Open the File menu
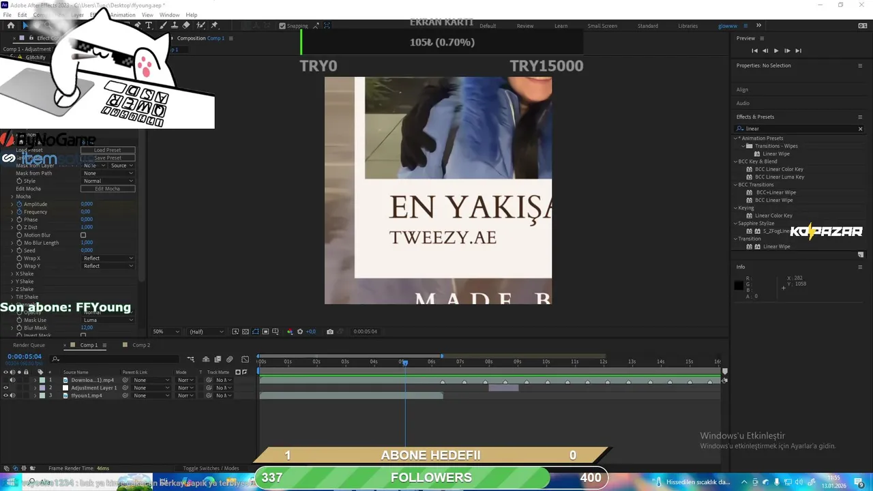 (x=8, y=15)
